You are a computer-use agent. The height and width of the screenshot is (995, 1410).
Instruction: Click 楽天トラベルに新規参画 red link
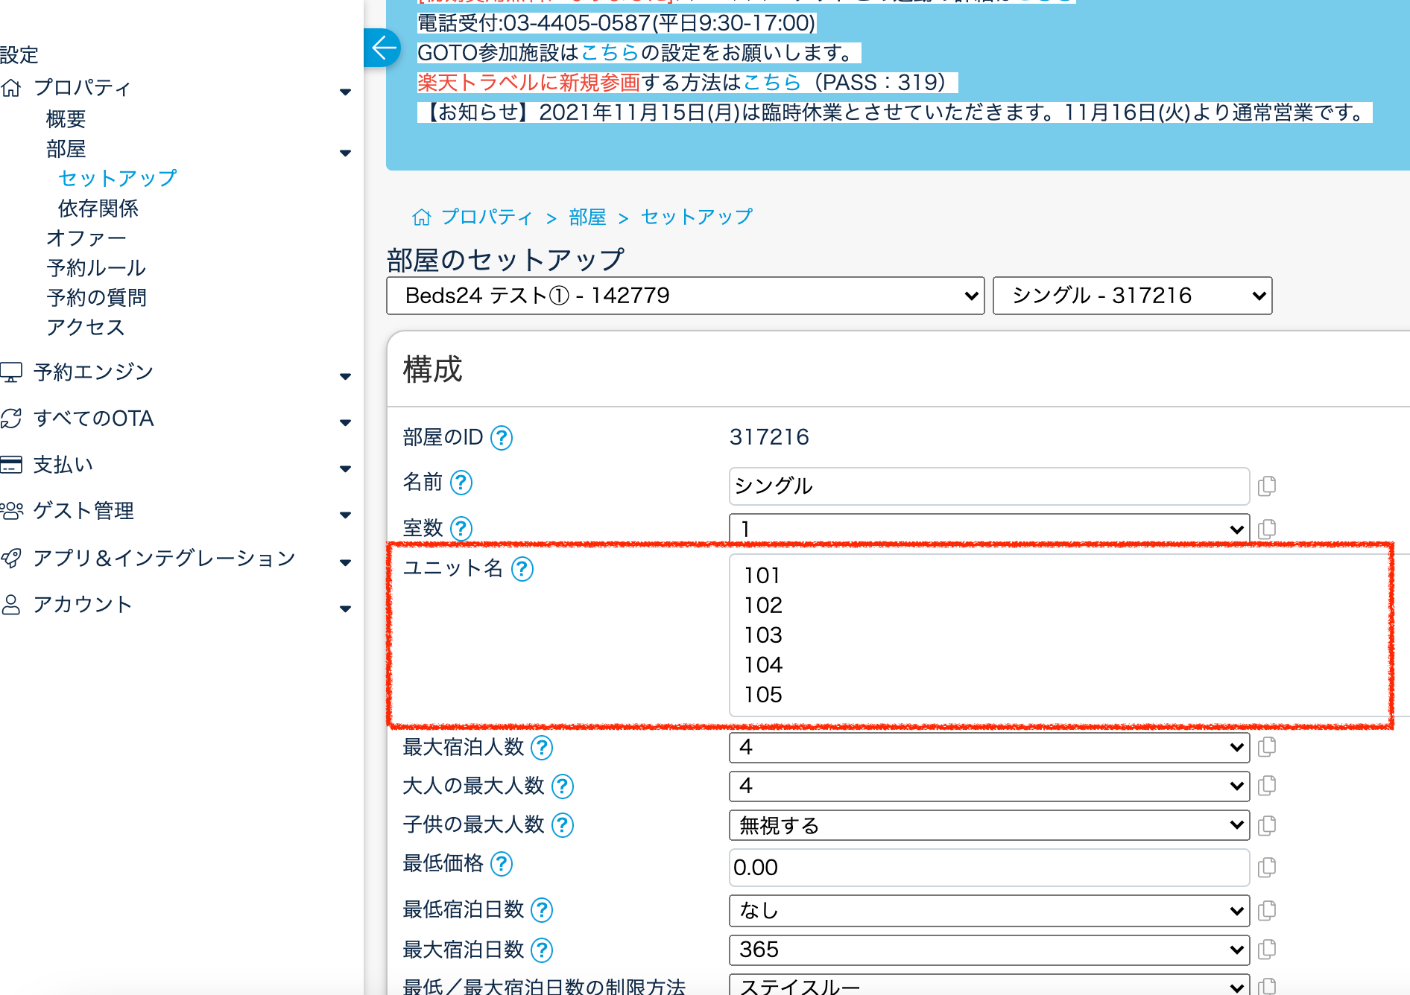[x=528, y=83]
